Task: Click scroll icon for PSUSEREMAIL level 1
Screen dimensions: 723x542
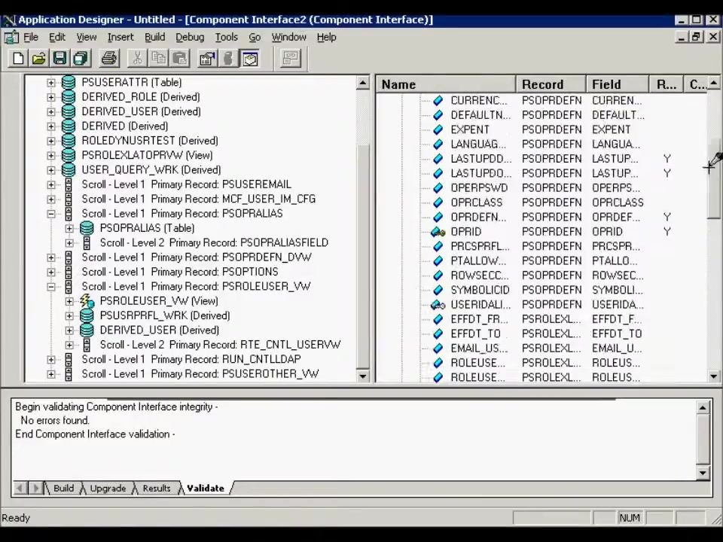Action: point(69,185)
